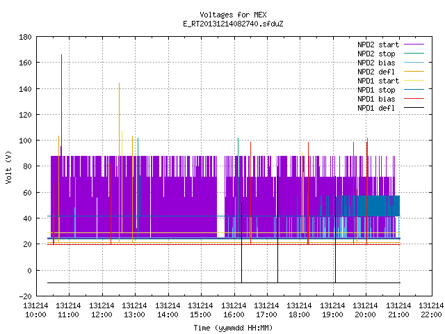Select the 'NPD1 bias' legend label
This screenshot has height=334, width=445.
pos(376,99)
